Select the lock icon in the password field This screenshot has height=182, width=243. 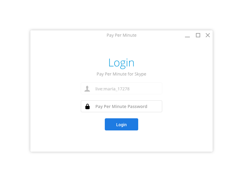click(x=87, y=106)
